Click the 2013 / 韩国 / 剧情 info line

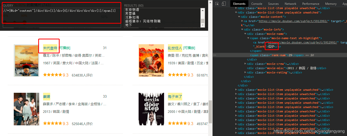click(x=56, y=112)
